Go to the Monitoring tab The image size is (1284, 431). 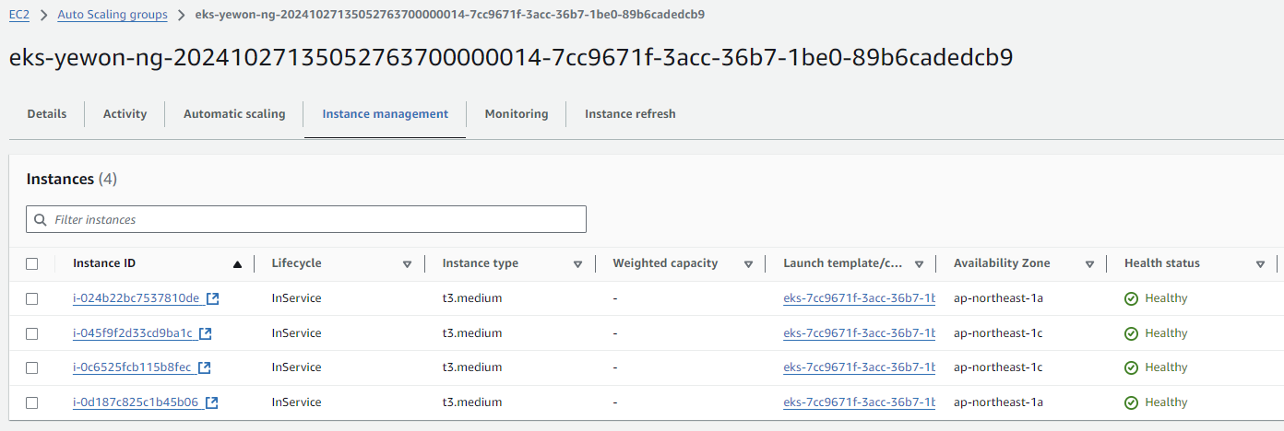click(x=517, y=114)
